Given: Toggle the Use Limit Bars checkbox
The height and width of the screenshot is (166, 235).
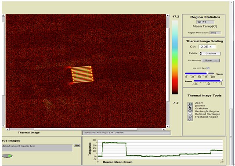Looking at the screenshot, I should coord(208,68).
